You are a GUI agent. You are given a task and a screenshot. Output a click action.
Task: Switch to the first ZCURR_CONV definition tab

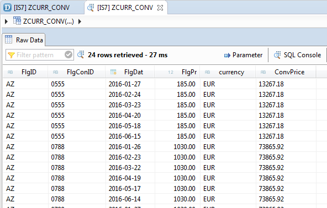(x=42, y=8)
